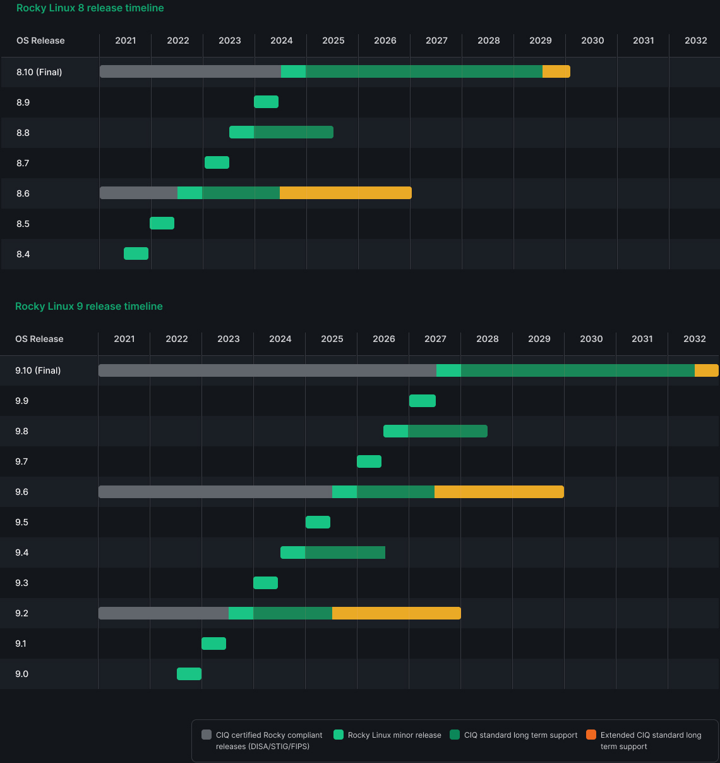720x763 pixels.
Task: Select the 'Rocky Linux 9 release timeline' heading
Action: 89,307
